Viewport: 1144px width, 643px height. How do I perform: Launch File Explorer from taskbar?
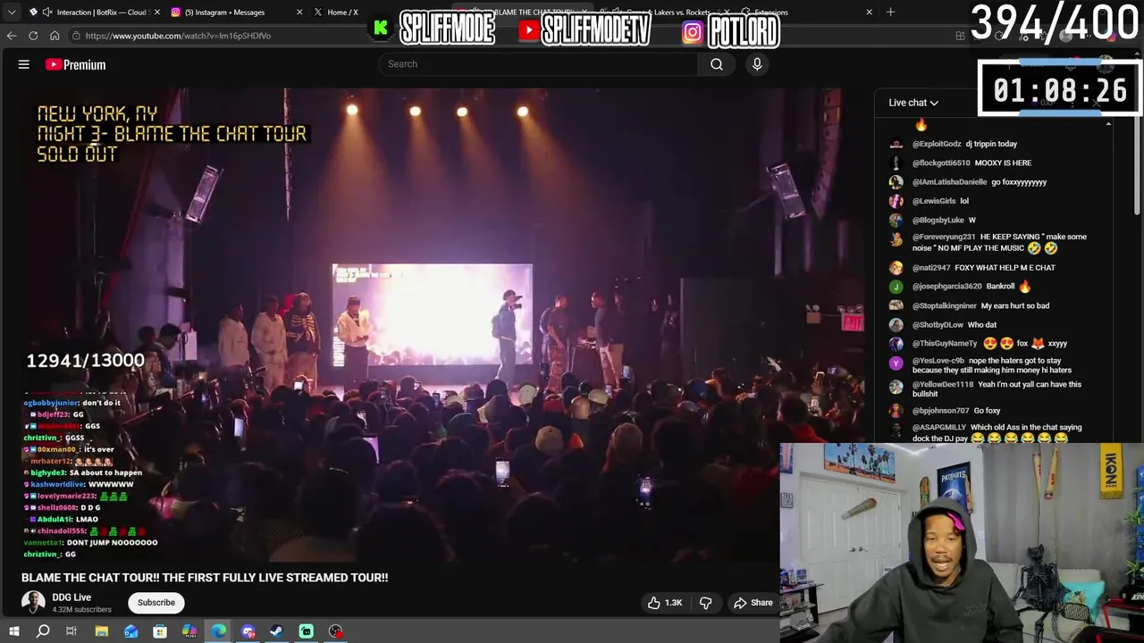tap(102, 631)
